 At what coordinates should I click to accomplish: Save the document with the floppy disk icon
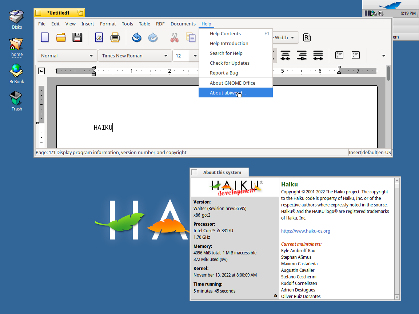(x=77, y=37)
